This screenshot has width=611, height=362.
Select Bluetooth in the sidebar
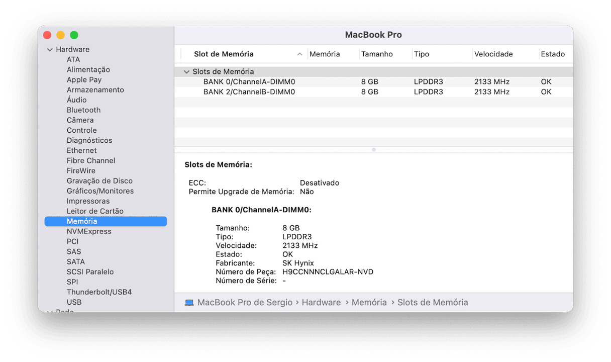pos(83,110)
